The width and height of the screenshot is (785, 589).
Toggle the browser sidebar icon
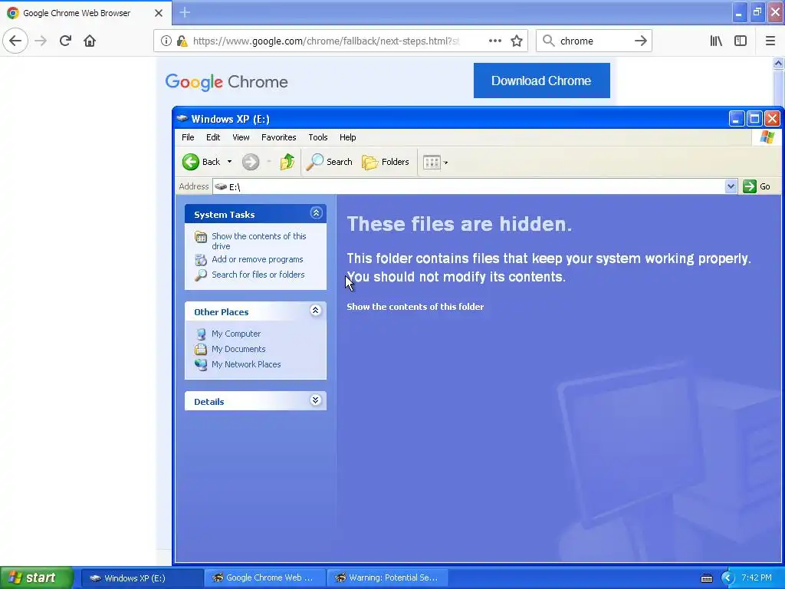(x=741, y=41)
